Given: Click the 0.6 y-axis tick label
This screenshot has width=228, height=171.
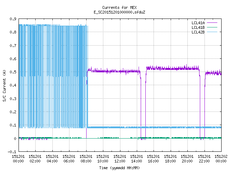Looking at the screenshot, I should [13, 59].
